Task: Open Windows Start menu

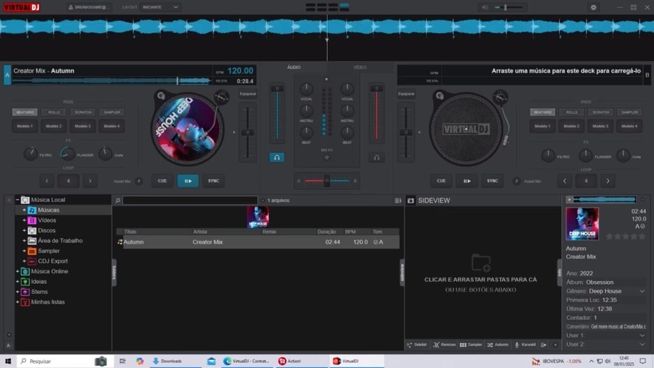Action: click(x=8, y=362)
